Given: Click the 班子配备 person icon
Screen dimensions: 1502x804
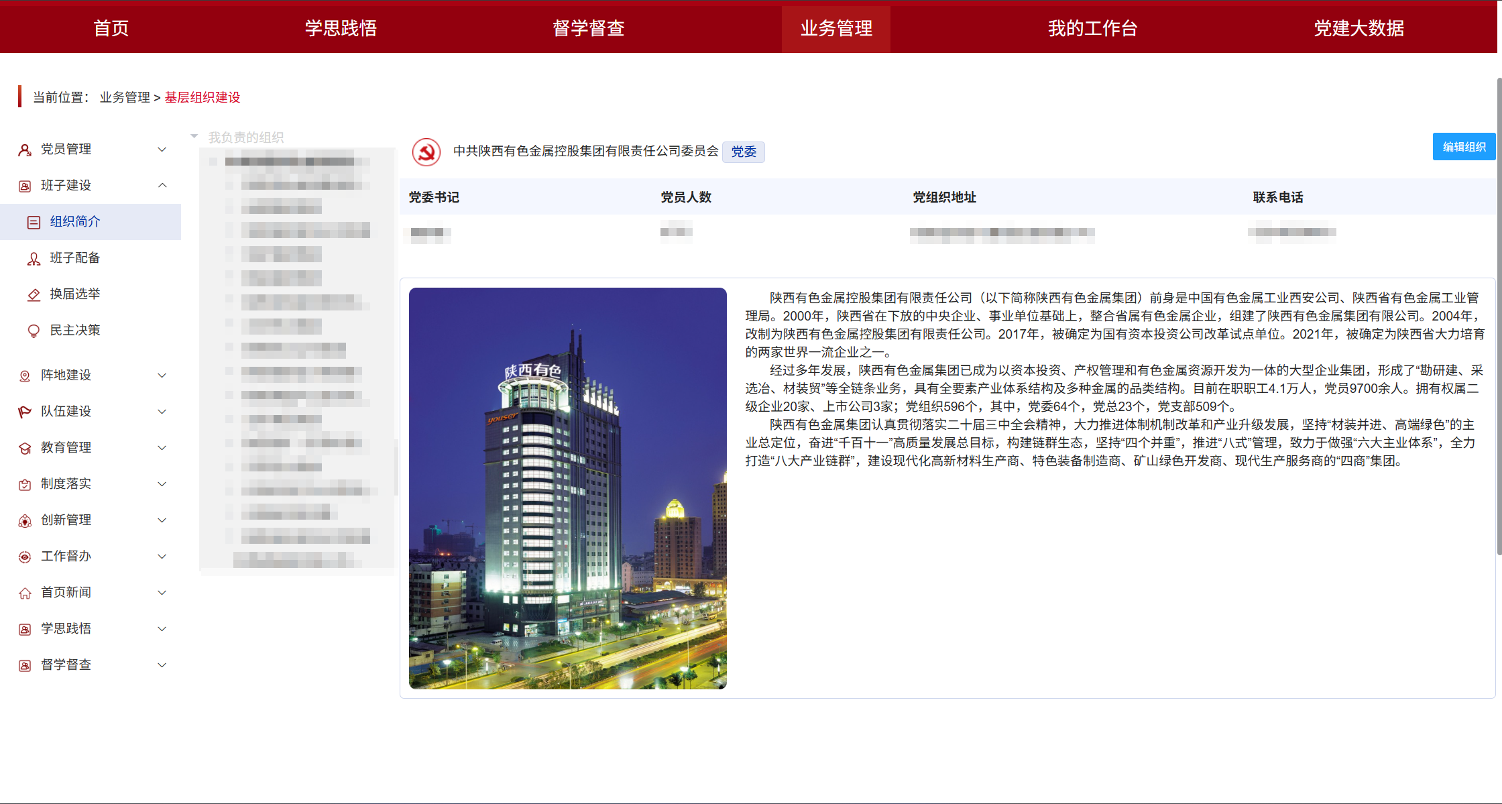Looking at the screenshot, I should point(34,257).
